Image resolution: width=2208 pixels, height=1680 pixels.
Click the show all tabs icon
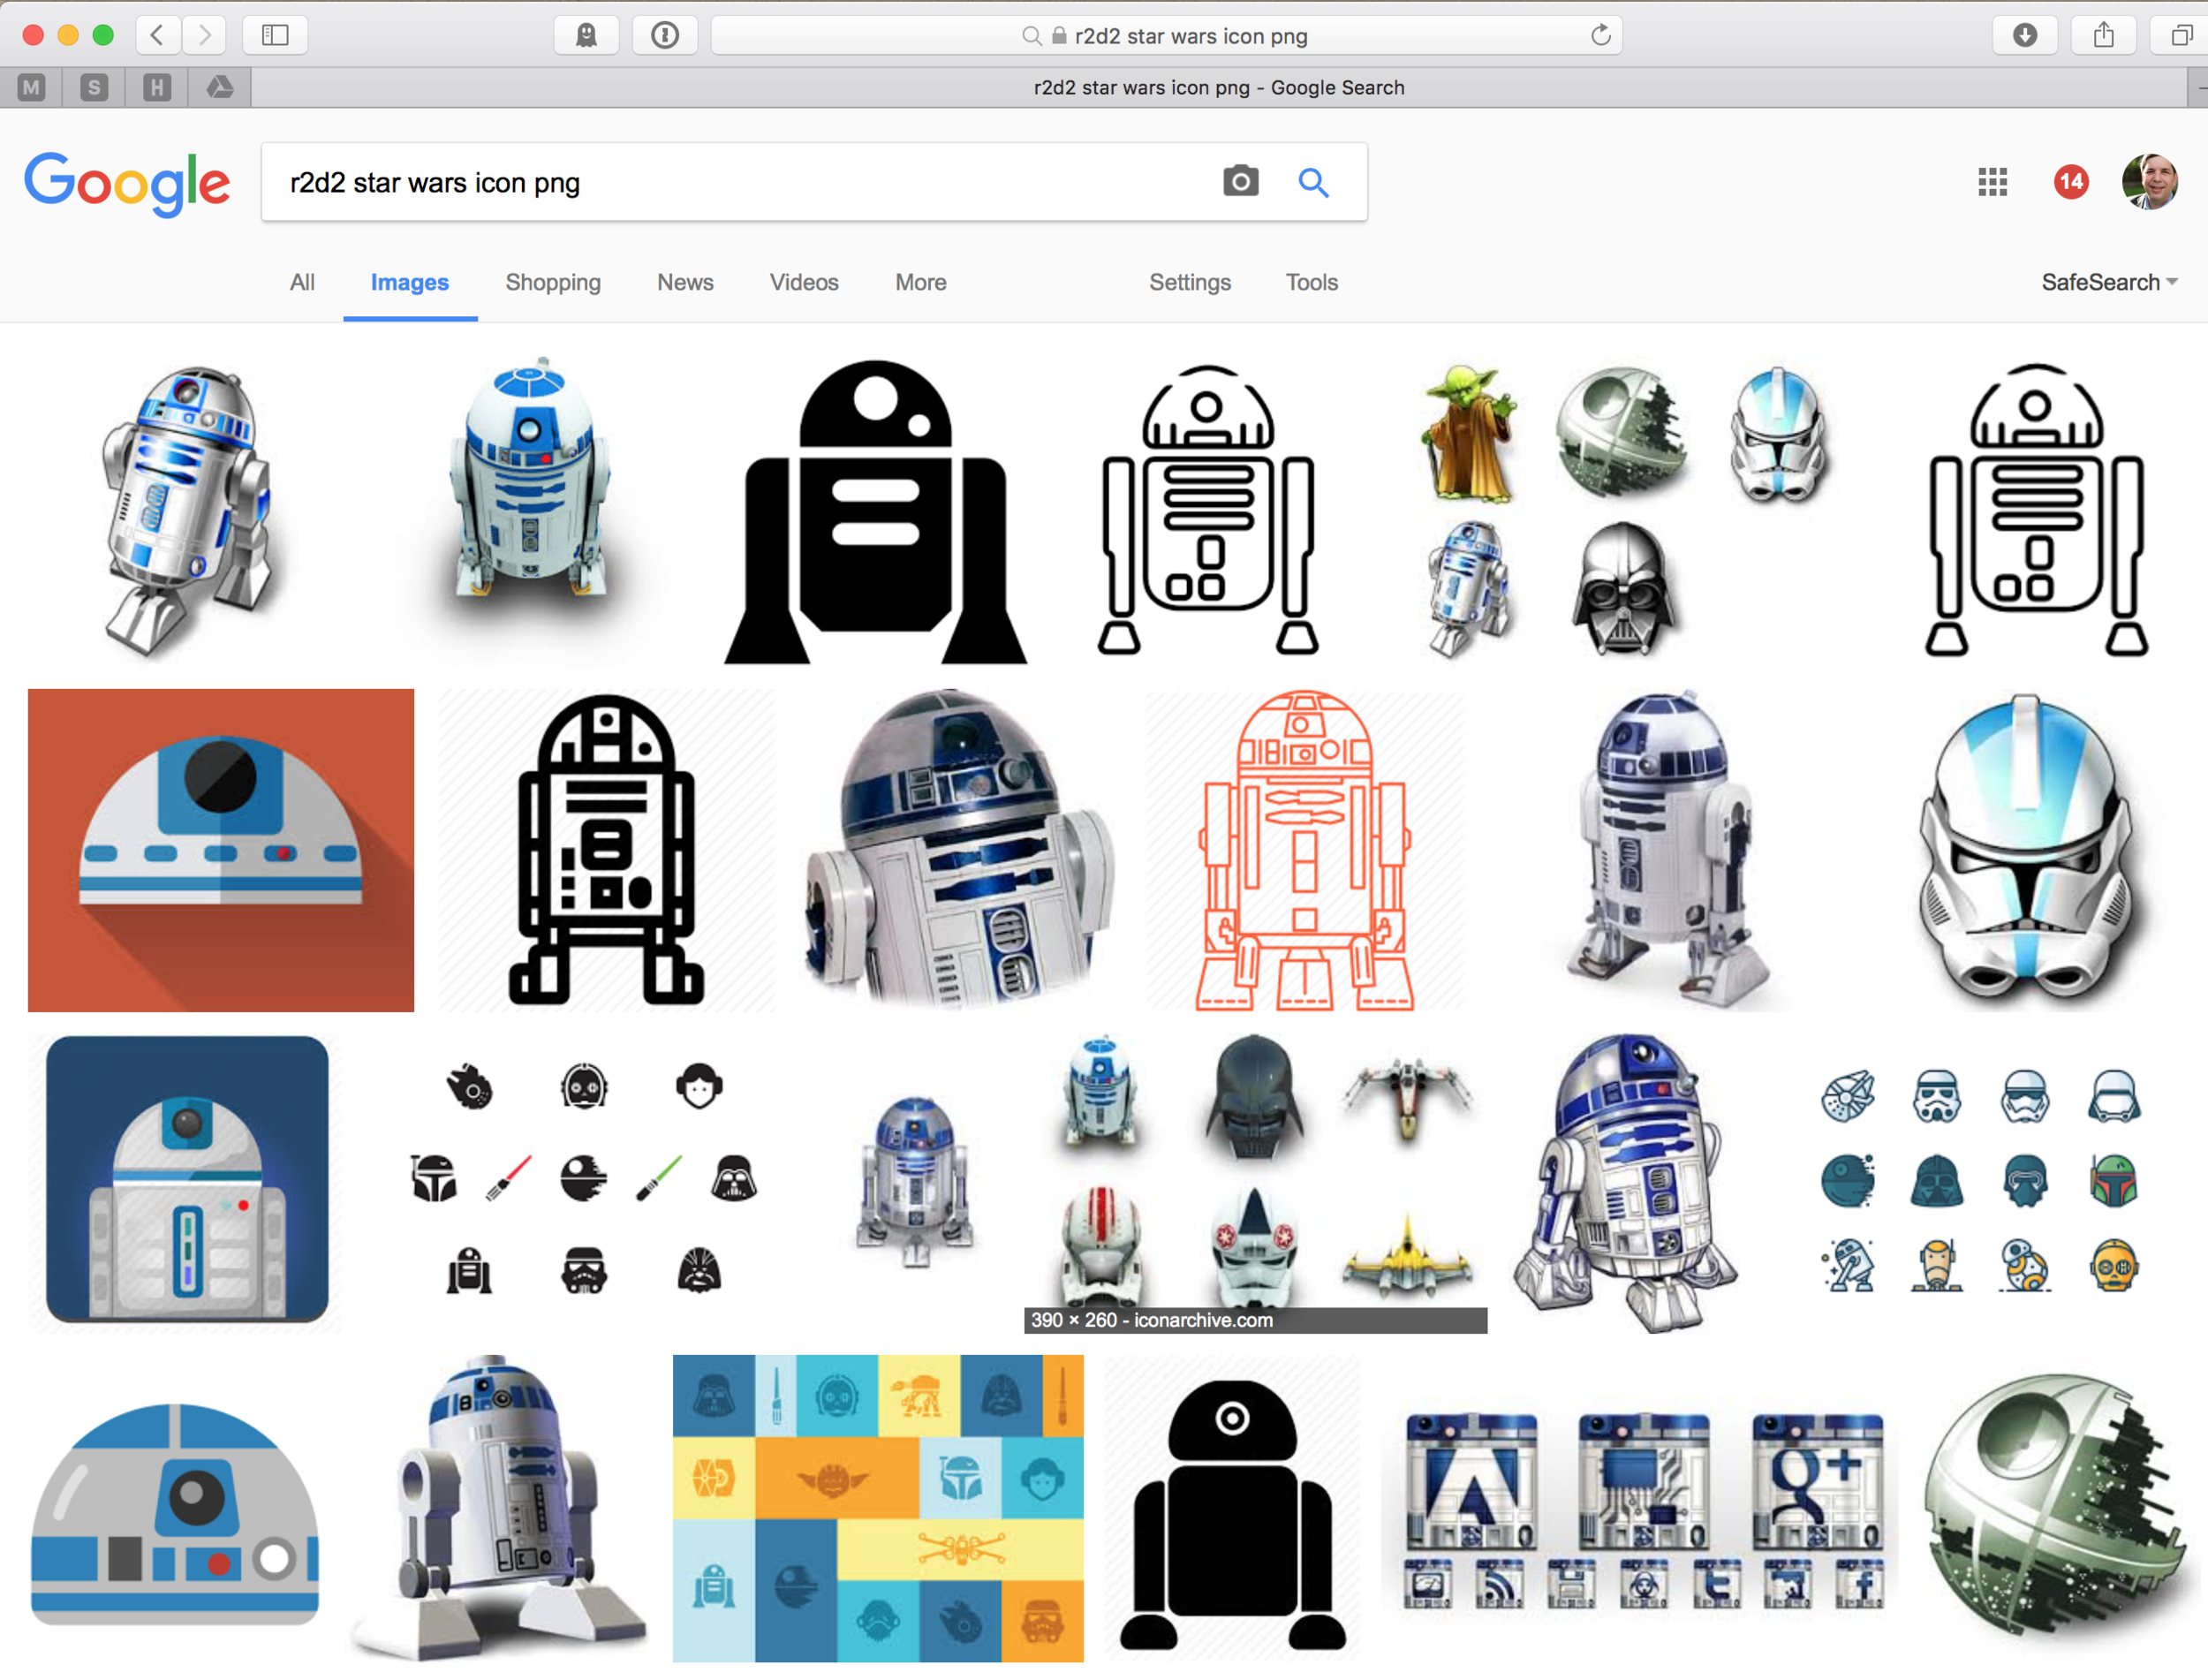2182,36
